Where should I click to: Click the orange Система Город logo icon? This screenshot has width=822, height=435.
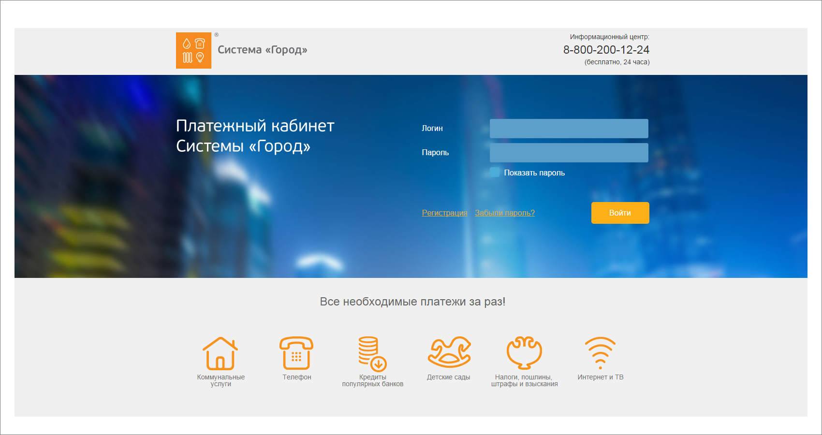[193, 50]
